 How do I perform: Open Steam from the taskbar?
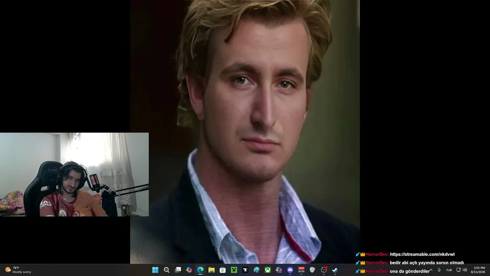point(335,270)
